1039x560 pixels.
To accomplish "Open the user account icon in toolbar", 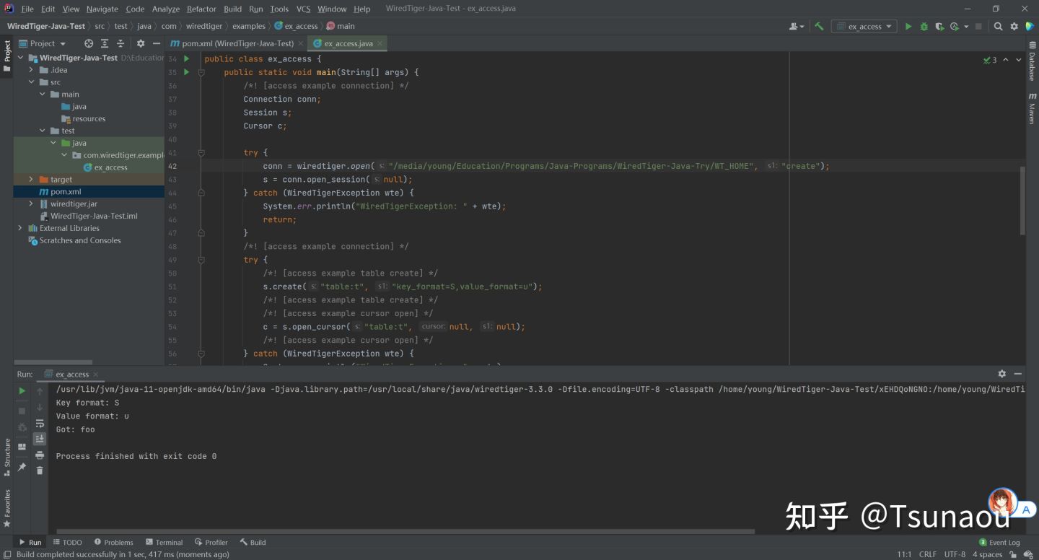I will 796,26.
